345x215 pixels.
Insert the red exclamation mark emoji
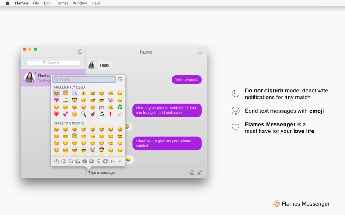tap(111, 114)
